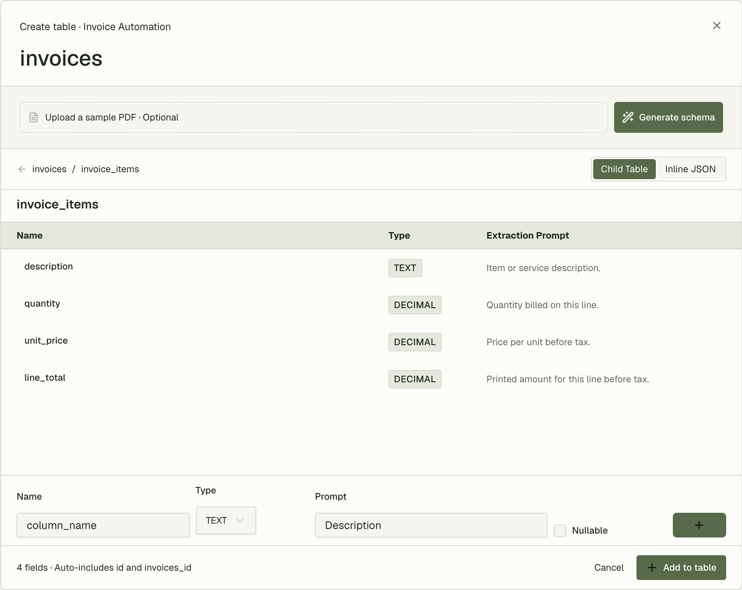Click the Name column header

[x=30, y=236]
